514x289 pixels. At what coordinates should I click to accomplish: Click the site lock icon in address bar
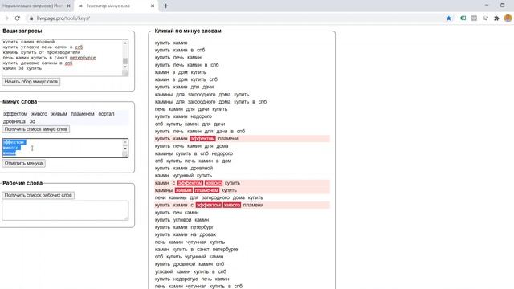pyautogui.click(x=31, y=18)
